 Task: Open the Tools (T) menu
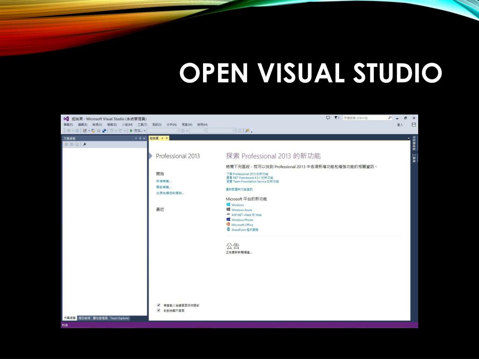pos(142,124)
